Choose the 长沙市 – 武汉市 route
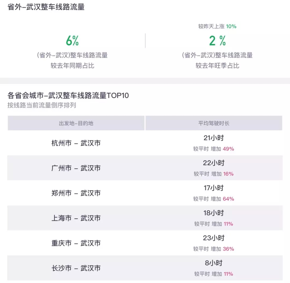The width and height of the screenshot is (290, 283). pyautogui.click(x=76, y=268)
